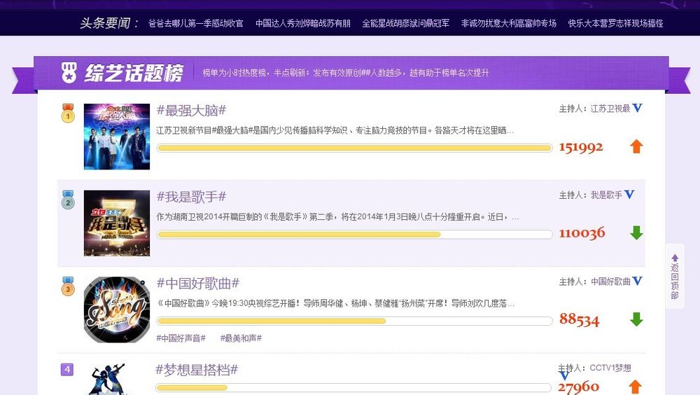Image resolution: width=700 pixels, height=395 pixels.
Task: Open headline 全能星战胡彦斌问鼎冠军
Action: [x=405, y=23]
